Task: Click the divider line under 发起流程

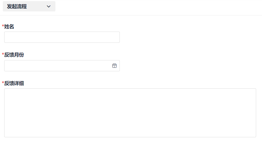Action: [131, 15]
